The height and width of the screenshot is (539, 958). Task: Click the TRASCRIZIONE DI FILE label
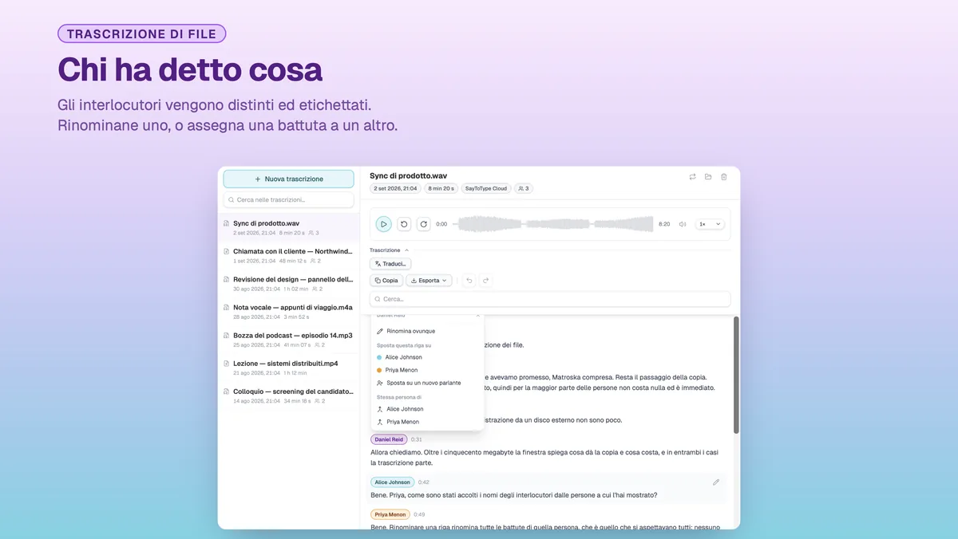pyautogui.click(x=142, y=33)
